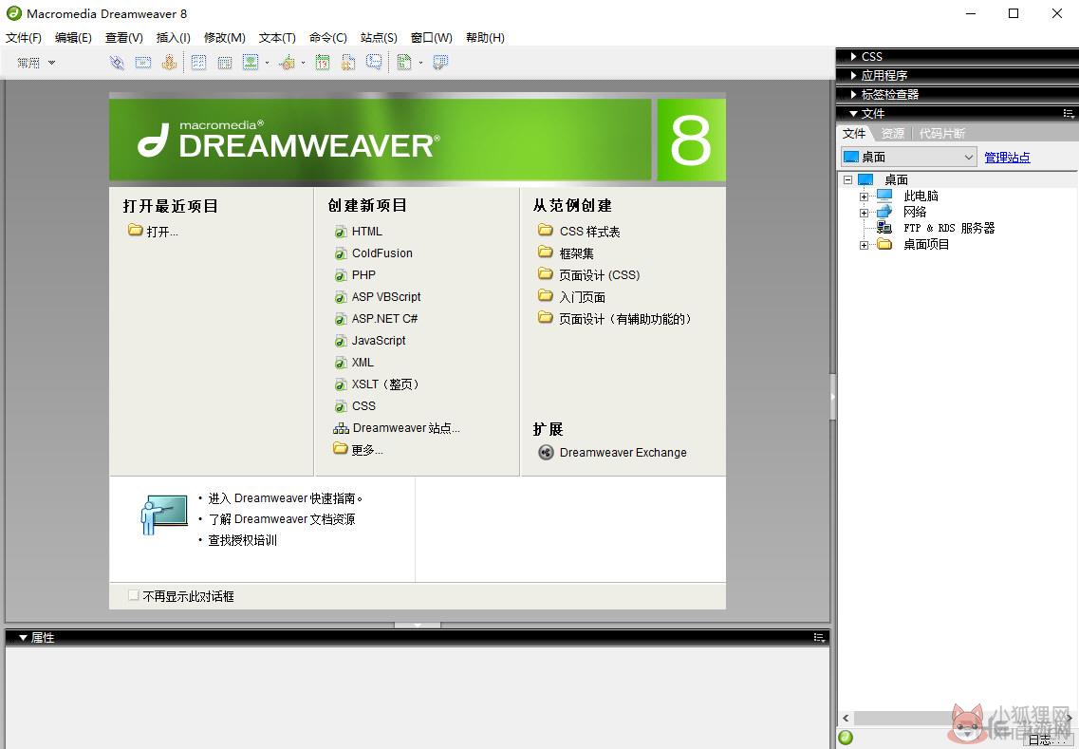The image size is (1079, 749).
Task: Click the Named Anchor insert icon
Action: tap(169, 63)
